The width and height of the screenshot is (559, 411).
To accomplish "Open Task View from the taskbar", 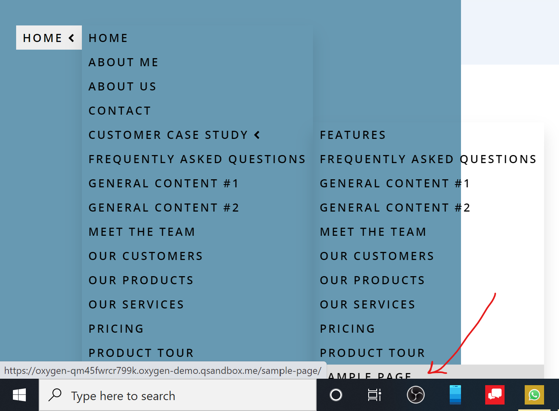I will tap(374, 395).
